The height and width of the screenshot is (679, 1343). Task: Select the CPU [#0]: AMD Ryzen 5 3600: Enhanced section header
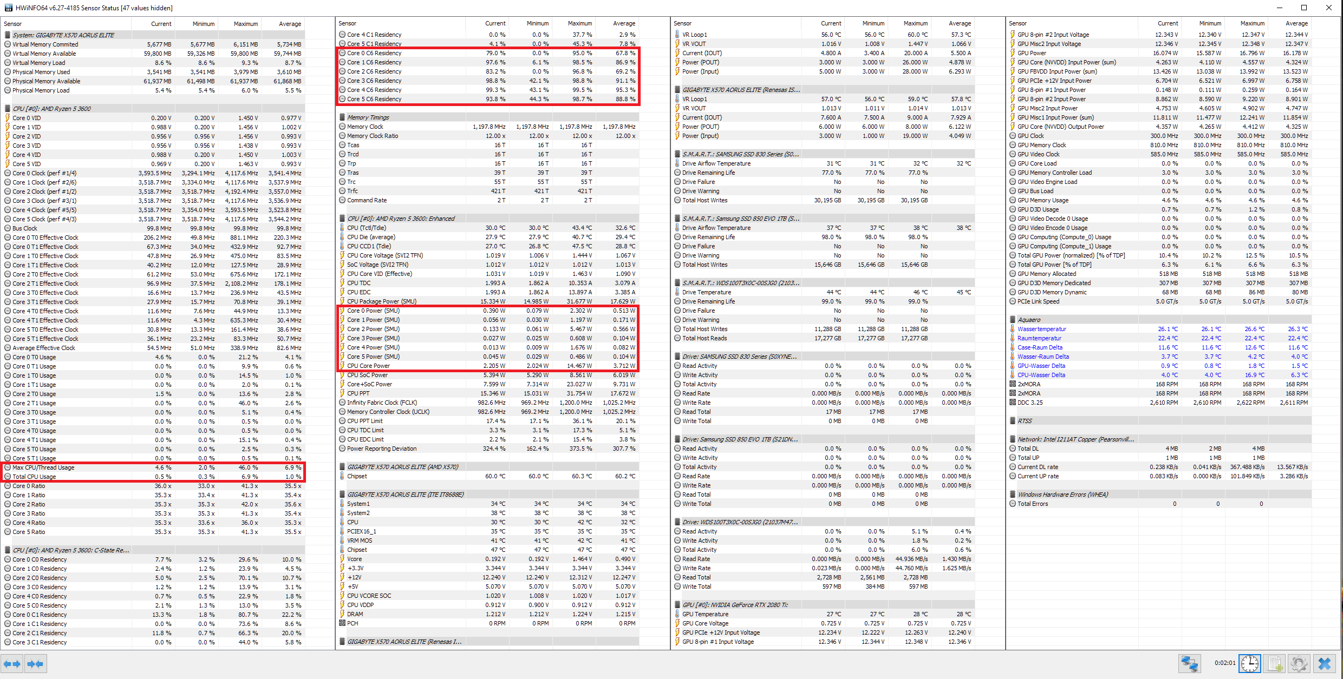point(488,219)
